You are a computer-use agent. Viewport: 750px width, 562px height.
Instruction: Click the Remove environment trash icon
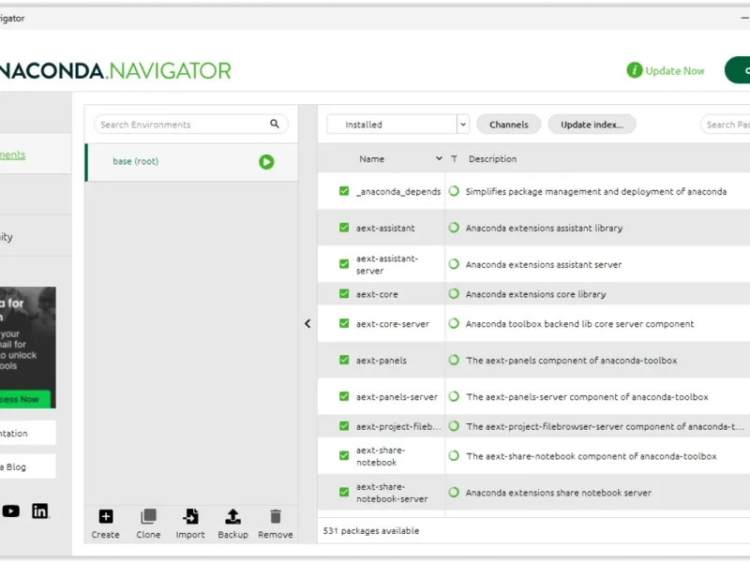click(276, 517)
